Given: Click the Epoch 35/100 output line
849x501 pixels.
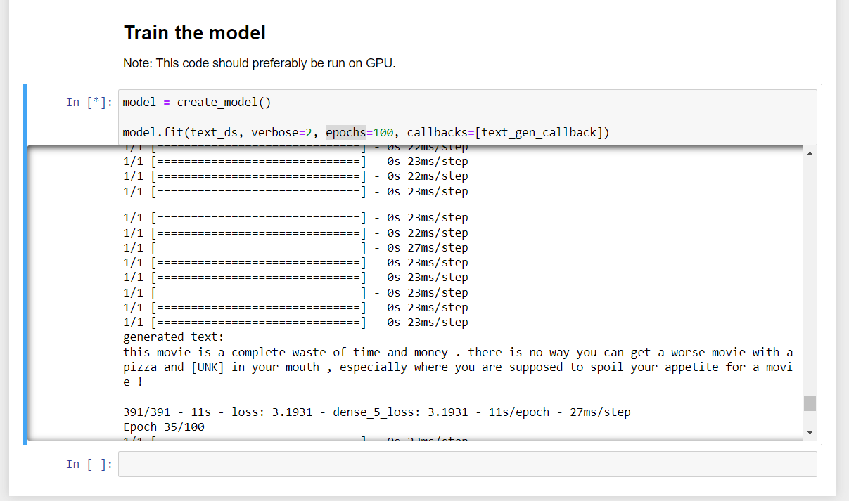Looking at the screenshot, I should click(x=164, y=427).
